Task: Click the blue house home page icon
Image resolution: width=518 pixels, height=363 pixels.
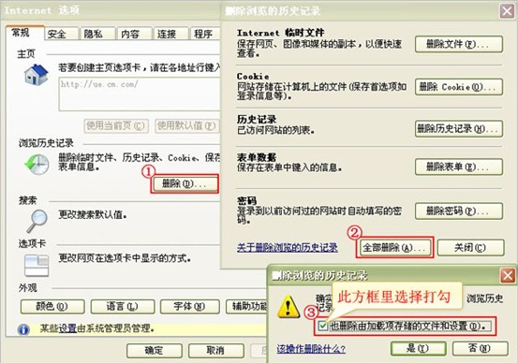Action: click(36, 74)
